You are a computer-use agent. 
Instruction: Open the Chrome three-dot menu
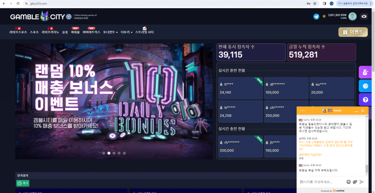pyautogui.click(x=371, y=4)
